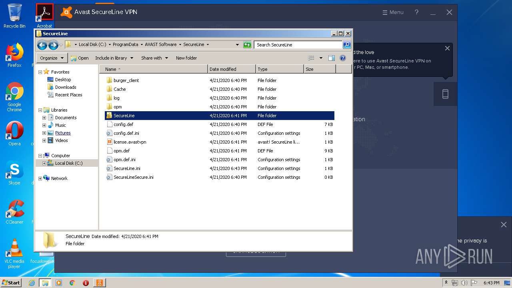Screen dimensions: 512x288
Task: Dismiss the Avast share-the-love tooltip
Action: (447, 48)
